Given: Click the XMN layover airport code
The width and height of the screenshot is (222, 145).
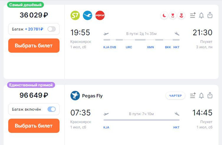Looking at the screenshot, I should point(150,47).
